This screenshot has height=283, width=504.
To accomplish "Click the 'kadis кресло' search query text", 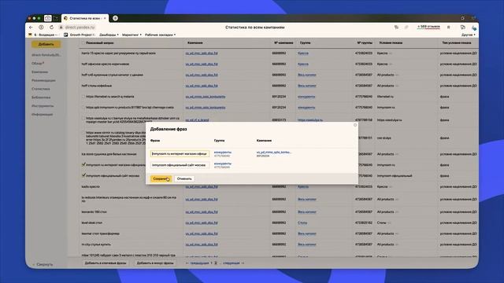I will pyautogui.click(x=91, y=186).
